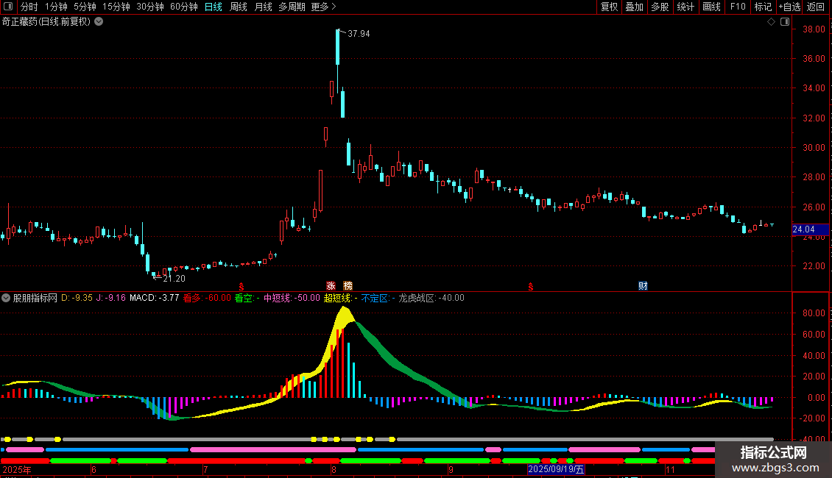Click the 2025/09/19 date marker on timeline

556,469
